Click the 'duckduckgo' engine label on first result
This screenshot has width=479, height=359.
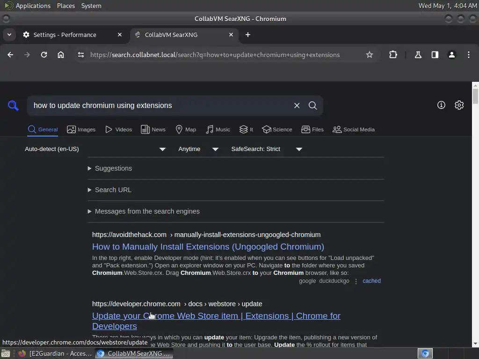click(334, 281)
